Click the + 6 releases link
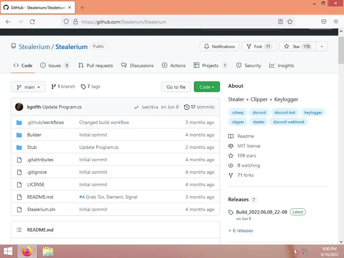 tap(241, 230)
